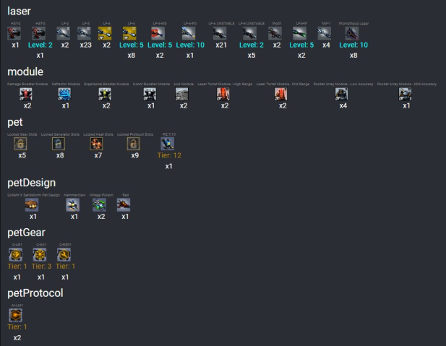Click "Level: 10" under Prometheus Laser
This screenshot has width=446, height=346.
(353, 45)
